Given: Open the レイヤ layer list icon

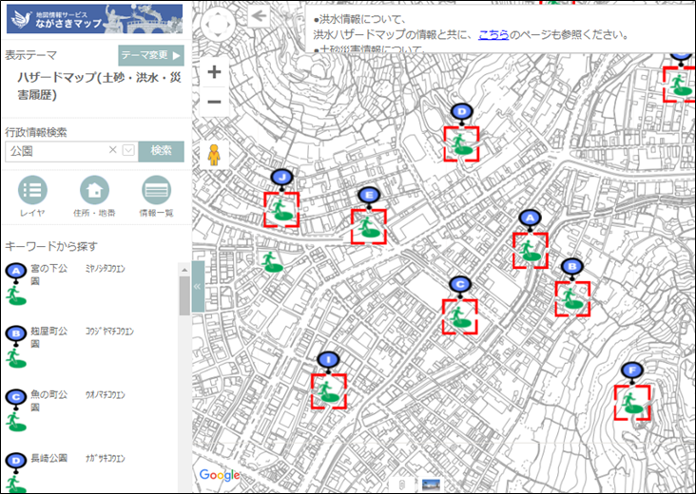Looking at the screenshot, I should point(32,190).
